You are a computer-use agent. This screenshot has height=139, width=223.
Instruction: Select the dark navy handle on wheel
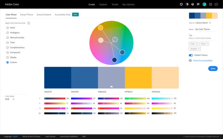point(114,60)
